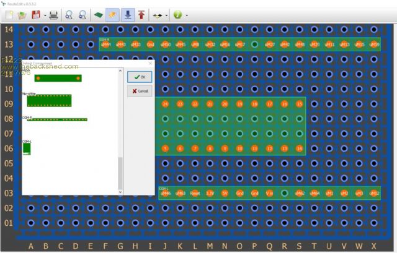Select the MicroMite component thumbnail

[49, 100]
